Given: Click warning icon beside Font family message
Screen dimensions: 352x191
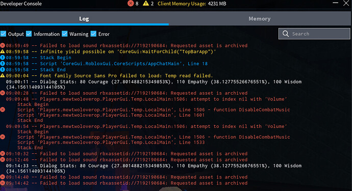Looking at the screenshot, I should [x=3, y=75].
